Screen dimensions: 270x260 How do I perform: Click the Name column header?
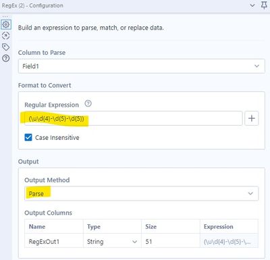point(37,227)
